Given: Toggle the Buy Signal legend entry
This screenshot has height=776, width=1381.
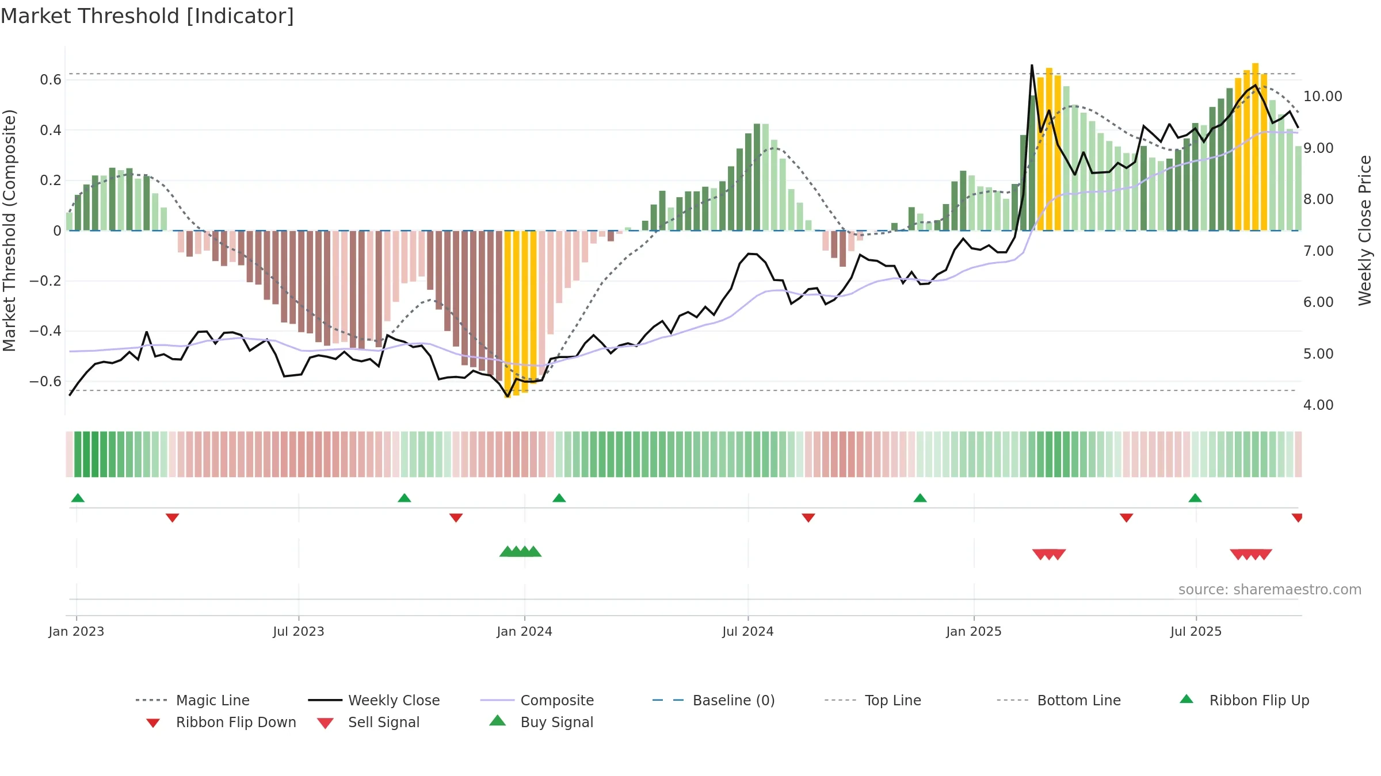Looking at the screenshot, I should 541,722.
